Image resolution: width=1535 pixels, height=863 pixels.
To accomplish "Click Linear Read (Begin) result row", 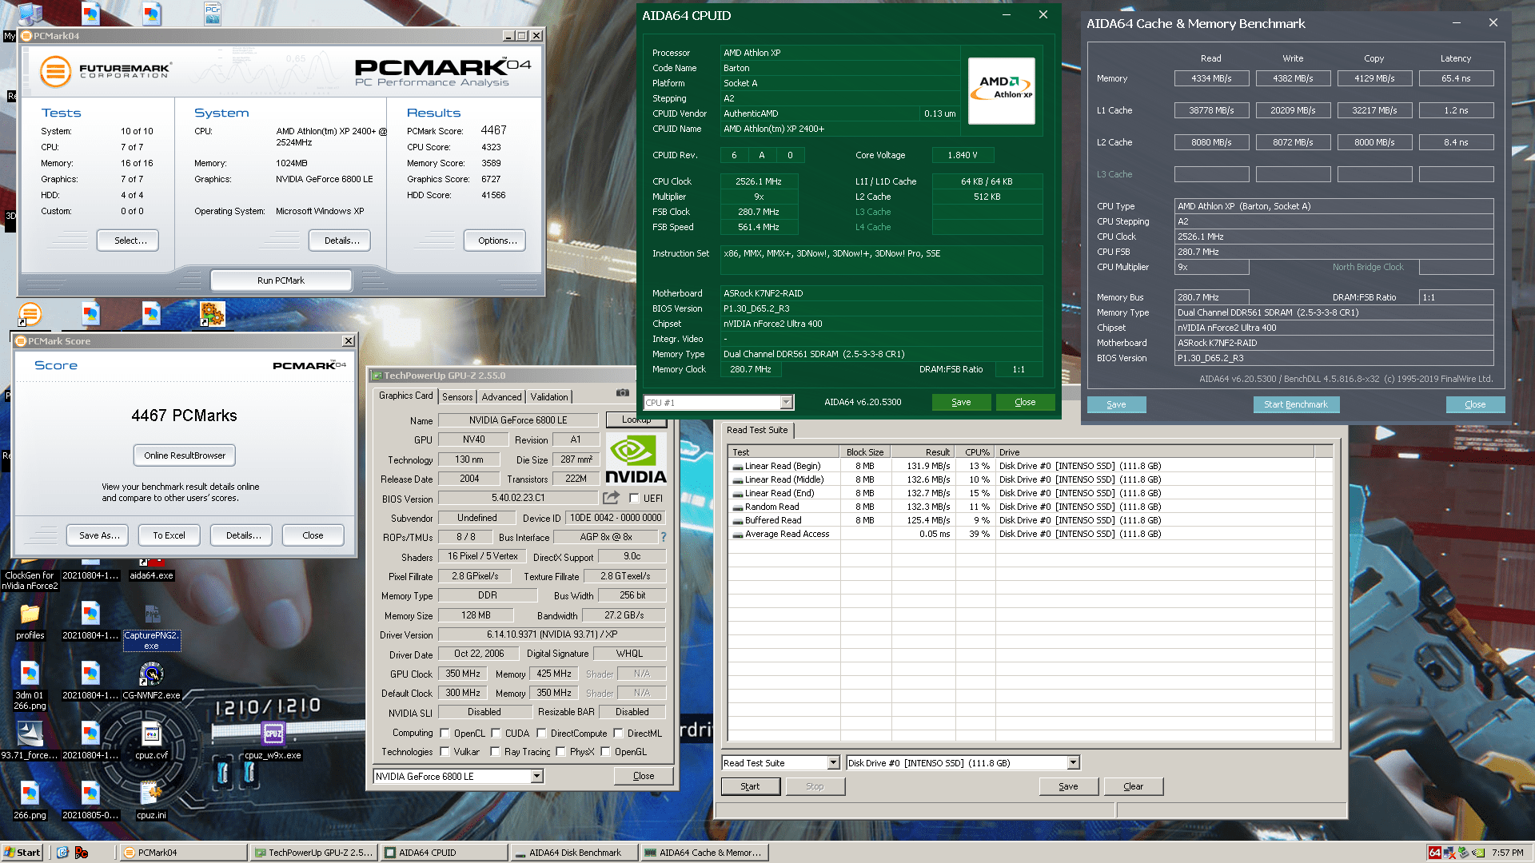I will point(1031,466).
